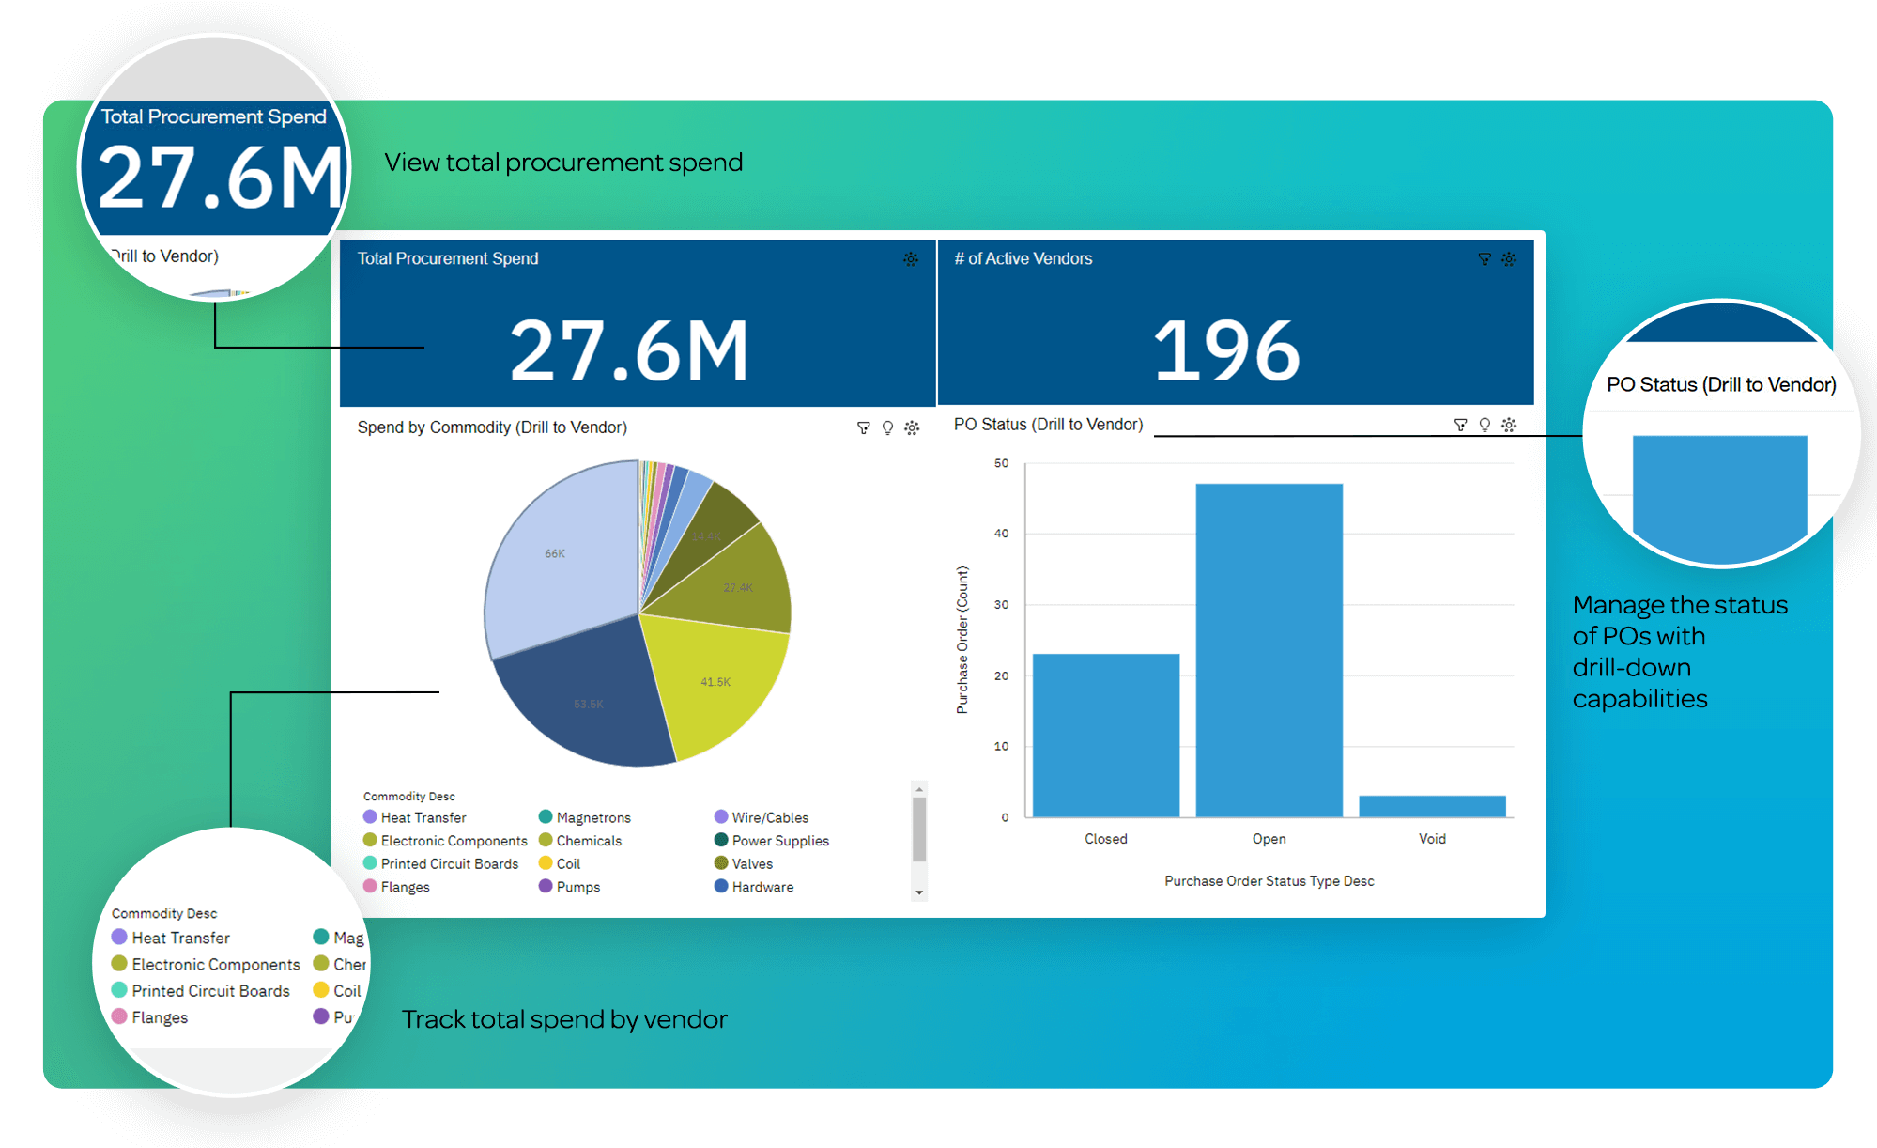Open the options icon on Spend by Commodity chart
Viewport: 1877px width, 1148px height.
pos(912,427)
